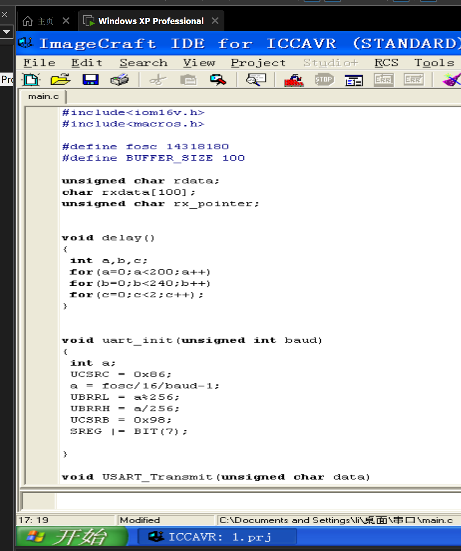Click the 开始 Start button
The height and width of the screenshot is (551, 461).
72,537
